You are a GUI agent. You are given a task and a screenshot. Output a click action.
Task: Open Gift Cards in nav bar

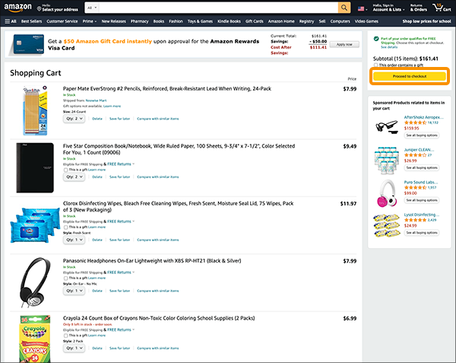point(254,21)
